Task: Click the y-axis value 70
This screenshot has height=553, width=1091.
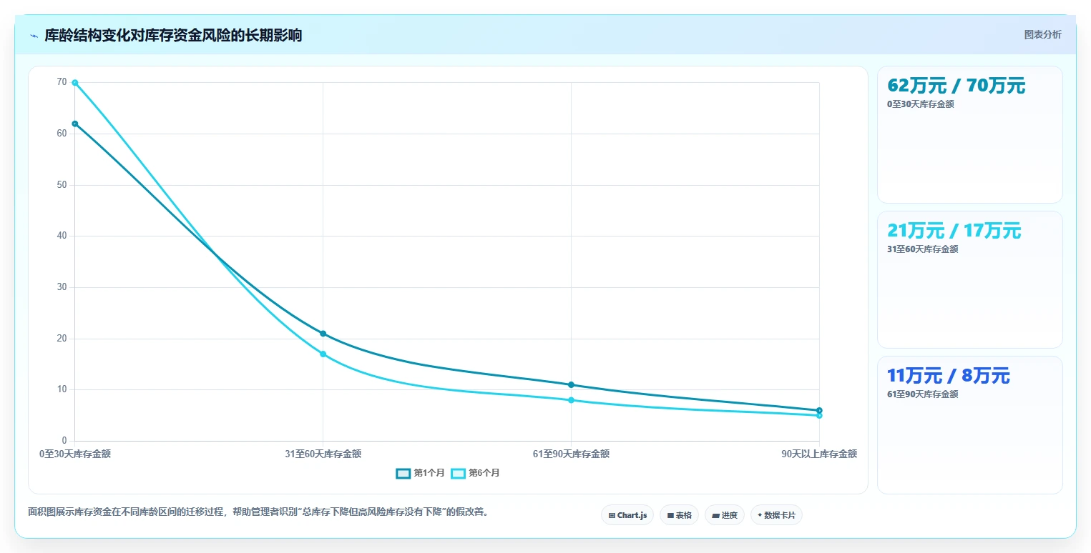Action: pos(62,82)
